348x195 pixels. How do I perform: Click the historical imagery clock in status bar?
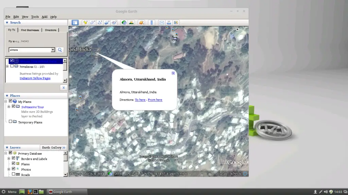point(110,174)
